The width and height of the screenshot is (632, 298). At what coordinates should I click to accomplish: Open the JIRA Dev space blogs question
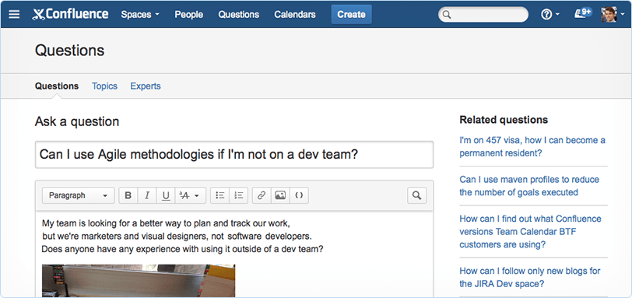click(x=530, y=277)
